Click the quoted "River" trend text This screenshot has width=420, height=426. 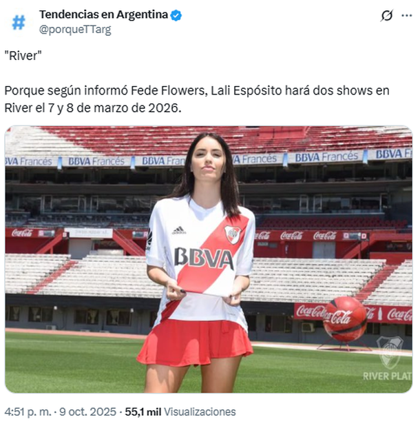[23, 56]
